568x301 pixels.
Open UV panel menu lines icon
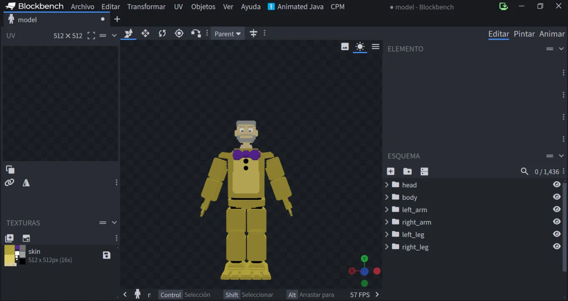click(x=103, y=35)
